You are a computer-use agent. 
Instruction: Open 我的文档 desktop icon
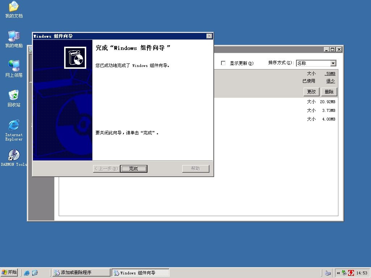14,9
